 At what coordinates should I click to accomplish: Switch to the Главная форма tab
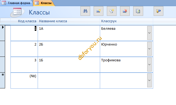[x=17, y=3]
